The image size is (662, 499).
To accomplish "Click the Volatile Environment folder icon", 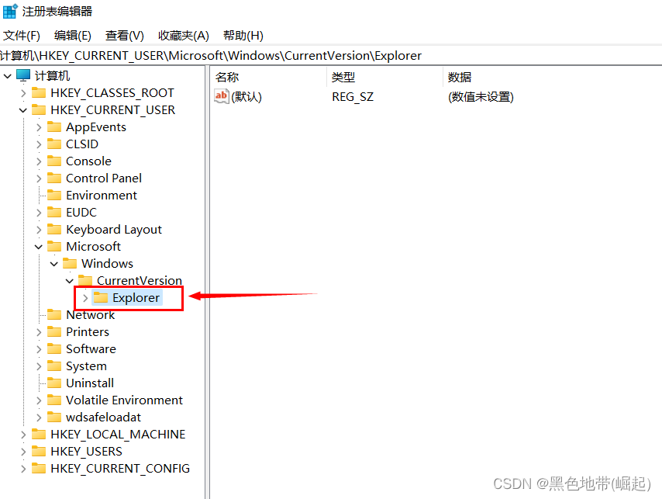I will [x=54, y=400].
